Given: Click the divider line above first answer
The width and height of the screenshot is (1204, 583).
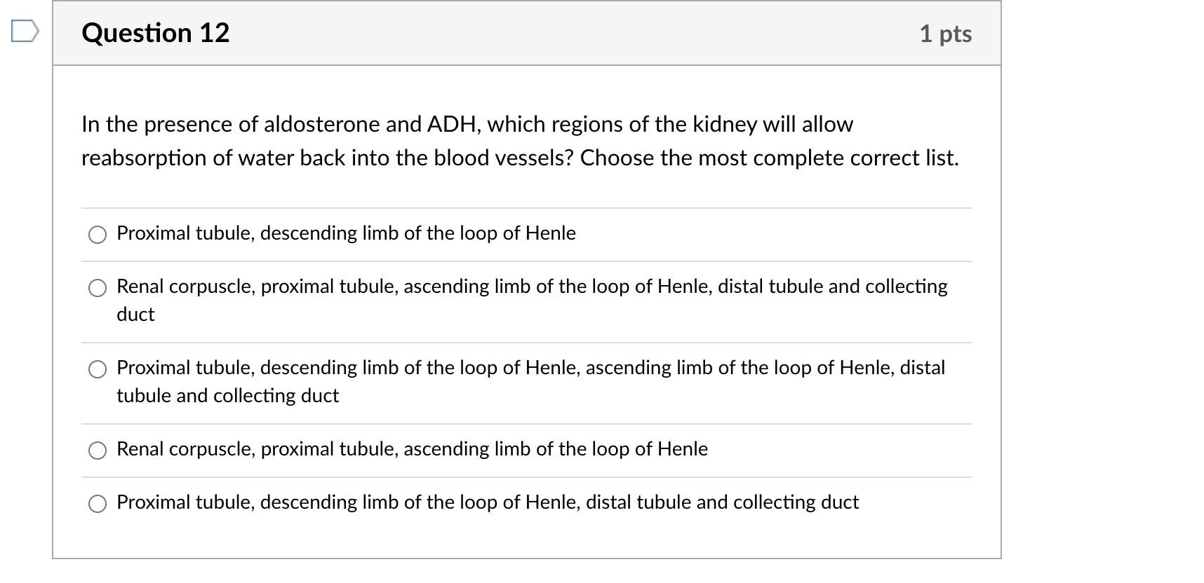Looking at the screenshot, I should tap(526, 207).
